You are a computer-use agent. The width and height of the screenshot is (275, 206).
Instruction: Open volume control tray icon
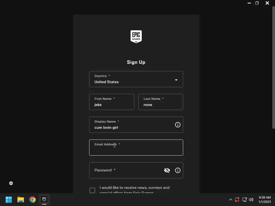(x=251, y=200)
